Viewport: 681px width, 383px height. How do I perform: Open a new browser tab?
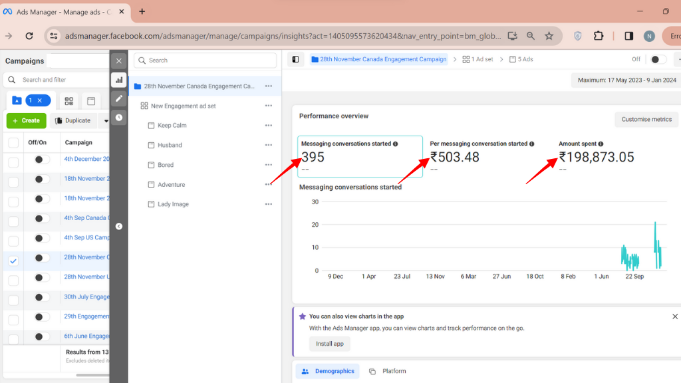coord(142,12)
